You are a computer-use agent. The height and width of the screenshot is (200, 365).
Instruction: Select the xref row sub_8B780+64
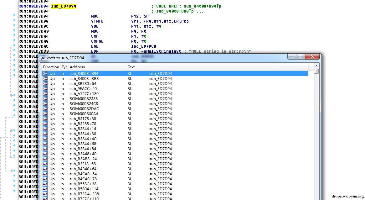(x=175, y=83)
